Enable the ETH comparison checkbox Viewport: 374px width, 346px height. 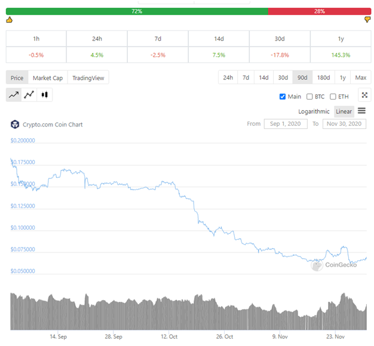pos(333,97)
